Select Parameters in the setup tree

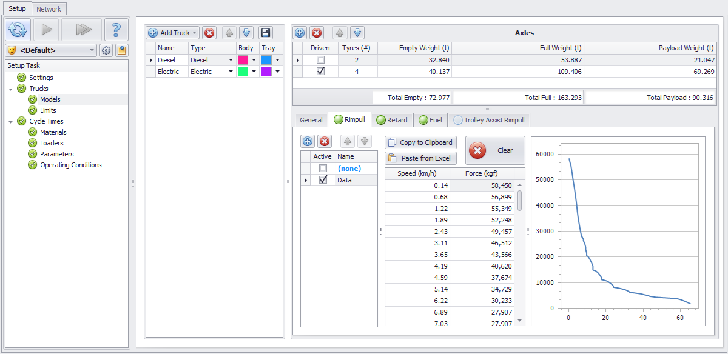(x=57, y=154)
